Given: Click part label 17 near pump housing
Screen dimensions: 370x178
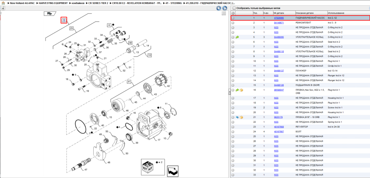Looking at the screenshot, I should pyautogui.click(x=159, y=140).
